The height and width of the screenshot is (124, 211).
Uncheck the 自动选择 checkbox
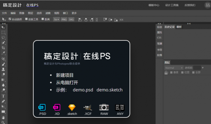click(x=10, y=19)
